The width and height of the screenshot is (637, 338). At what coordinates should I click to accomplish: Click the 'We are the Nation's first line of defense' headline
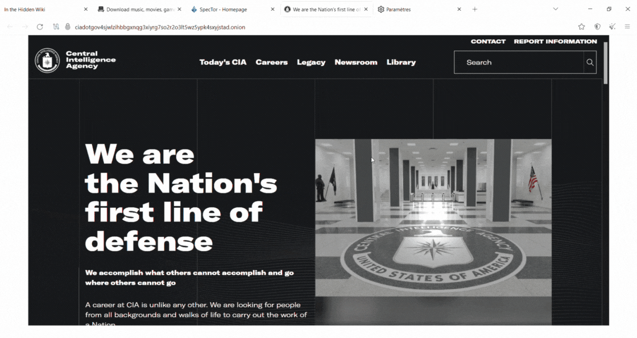click(x=181, y=198)
